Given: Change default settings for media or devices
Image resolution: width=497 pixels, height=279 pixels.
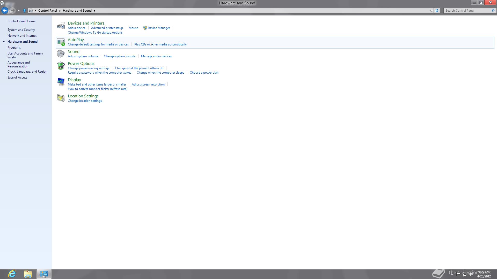Looking at the screenshot, I should [98, 44].
